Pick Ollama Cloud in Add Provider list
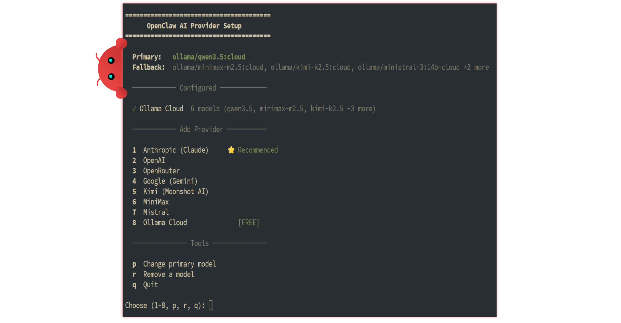The width and height of the screenshot is (621, 323). (165, 223)
